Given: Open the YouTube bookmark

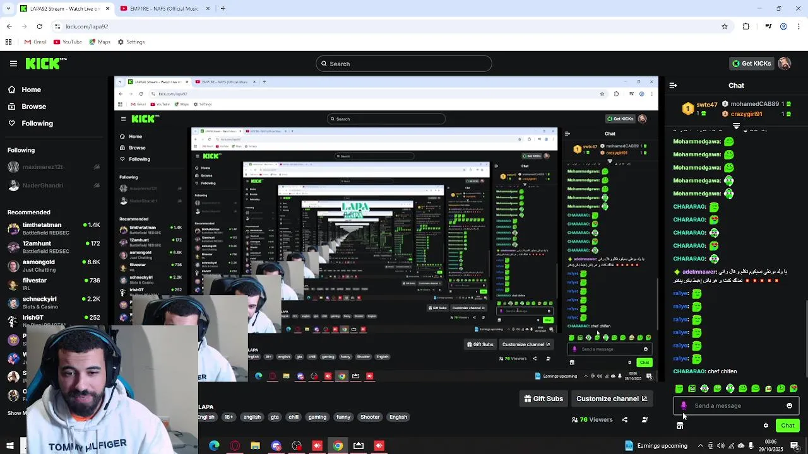Looking at the screenshot, I should [x=68, y=42].
